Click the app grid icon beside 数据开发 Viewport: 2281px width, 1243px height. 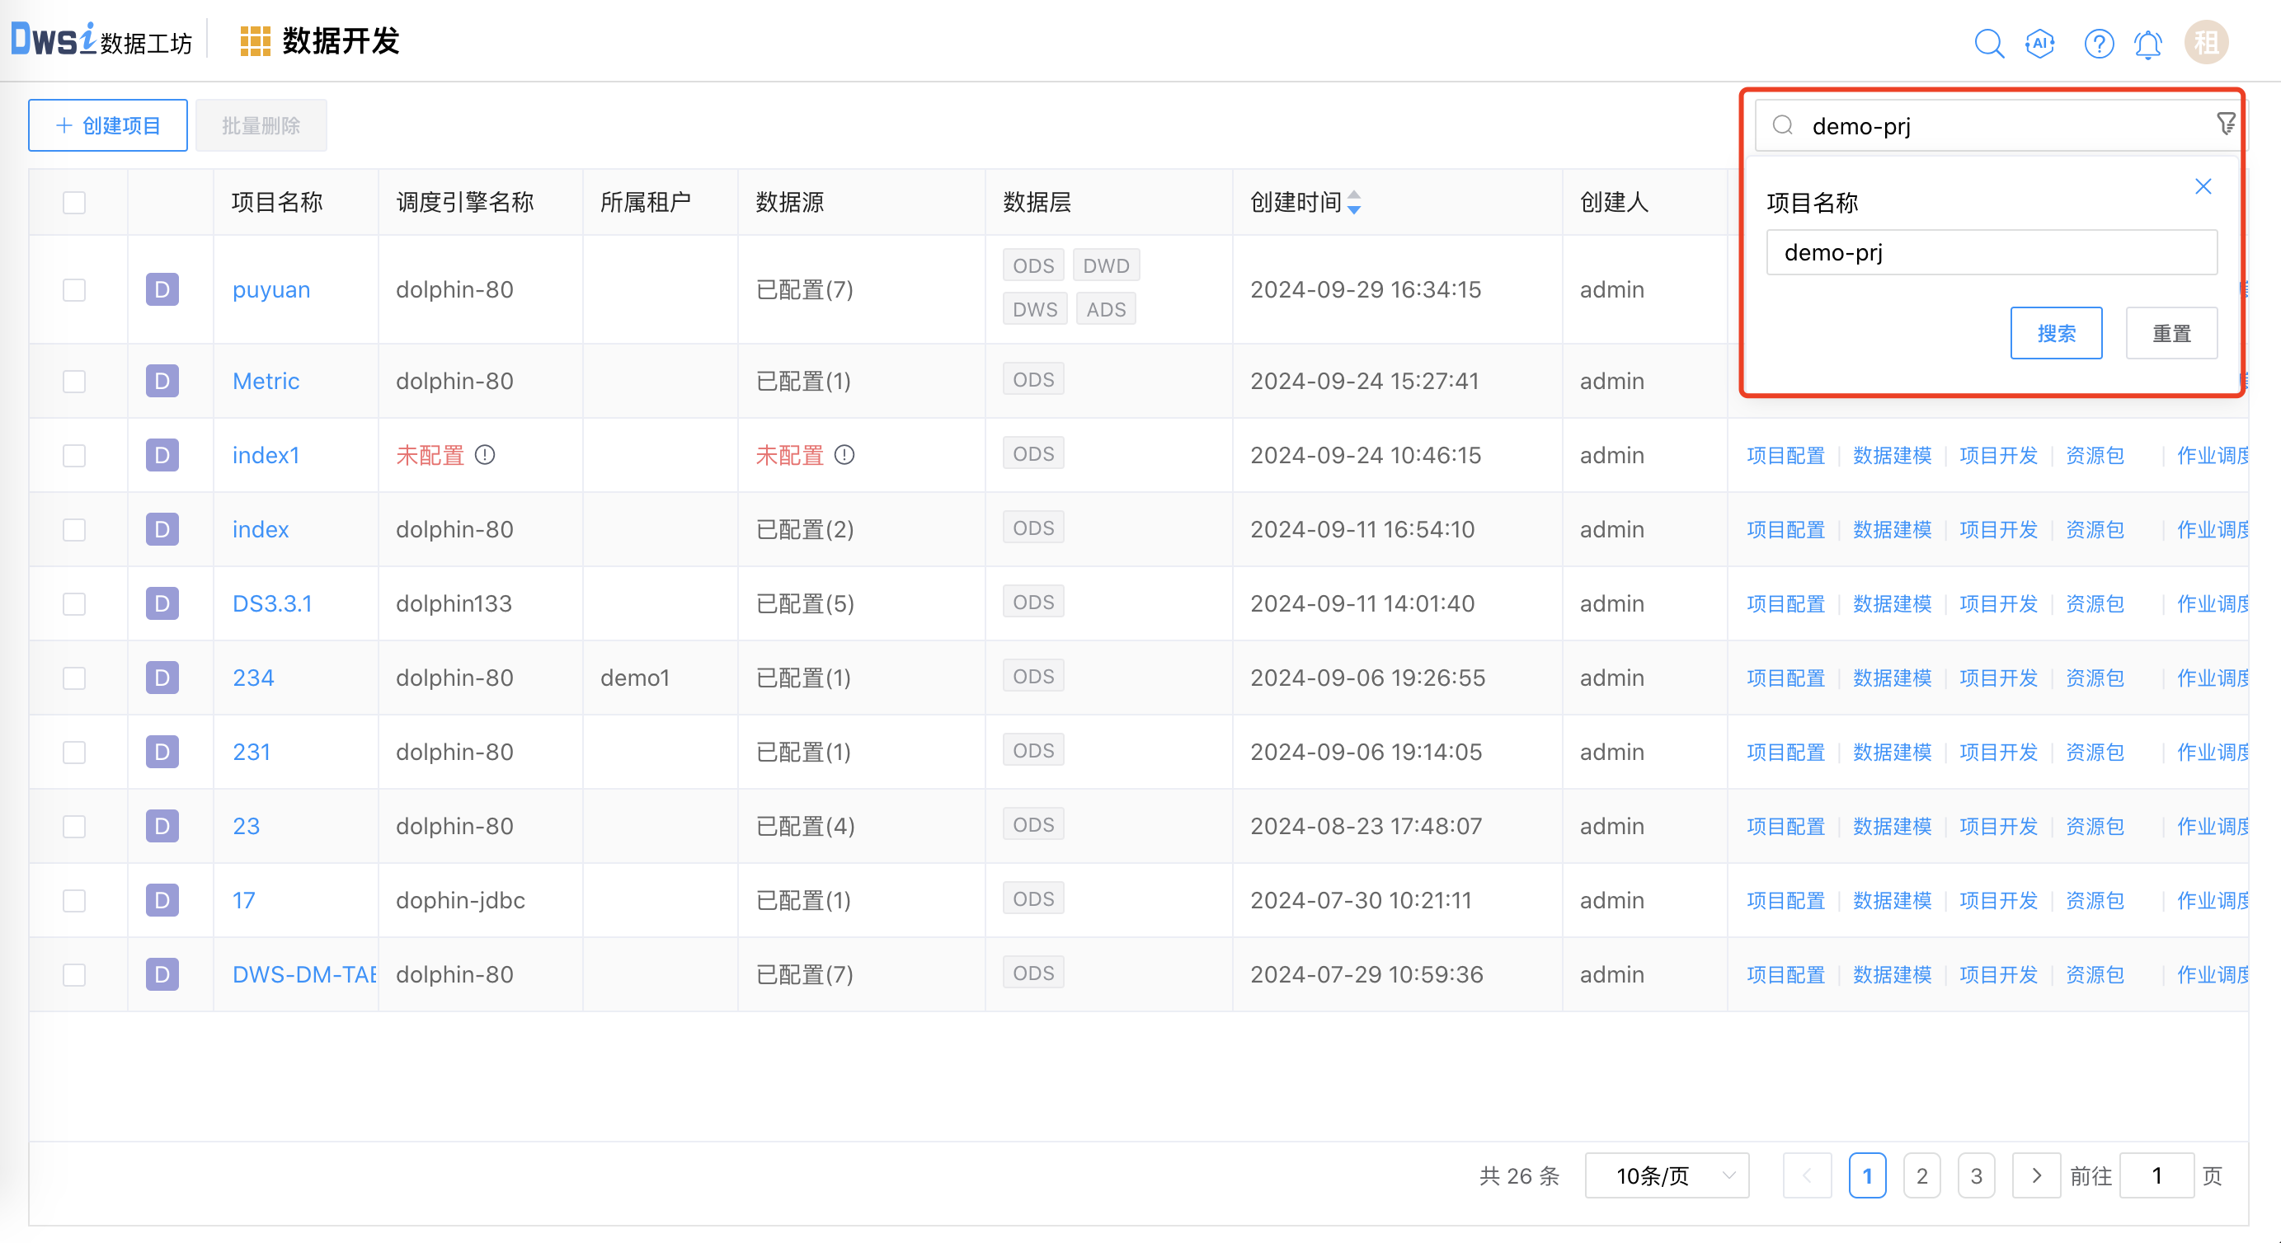click(255, 41)
